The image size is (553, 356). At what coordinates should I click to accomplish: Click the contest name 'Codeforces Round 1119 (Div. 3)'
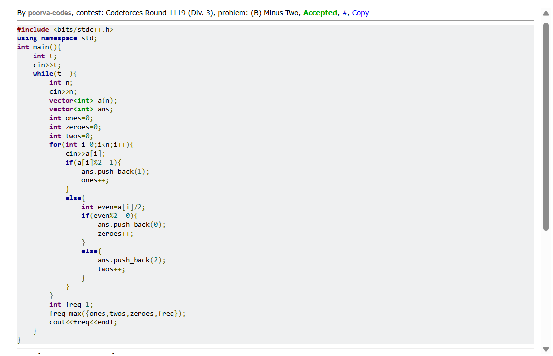(160, 13)
